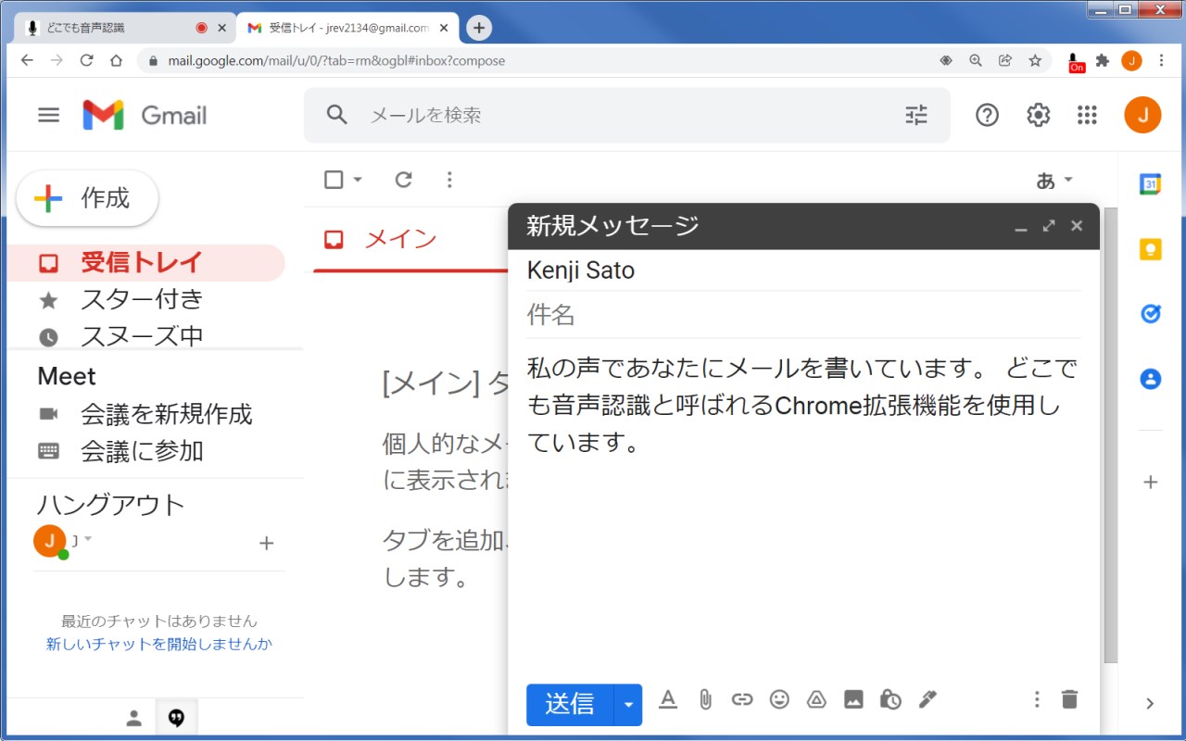Screen dimensions: 1186x741
Task: Show search options filter icon
Action: (x=916, y=115)
